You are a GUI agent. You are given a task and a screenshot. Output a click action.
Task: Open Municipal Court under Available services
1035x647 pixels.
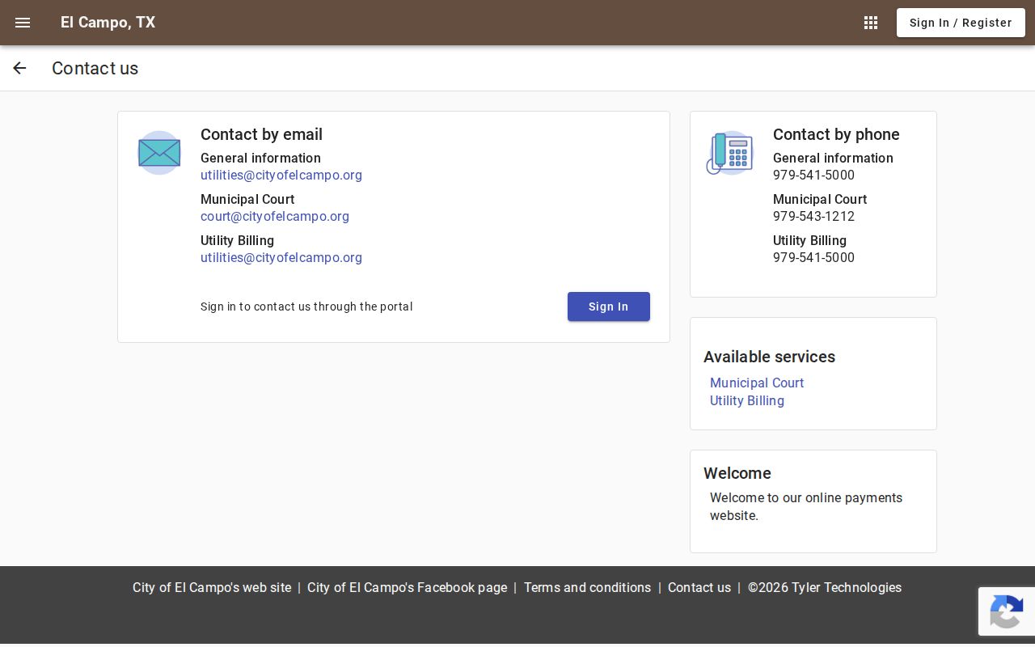pyautogui.click(x=757, y=383)
